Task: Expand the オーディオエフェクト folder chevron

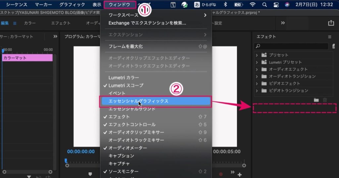Action: (x=257, y=69)
